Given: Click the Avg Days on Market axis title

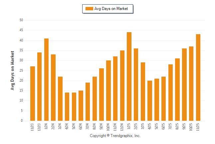Looking at the screenshot, I should [12, 71].
